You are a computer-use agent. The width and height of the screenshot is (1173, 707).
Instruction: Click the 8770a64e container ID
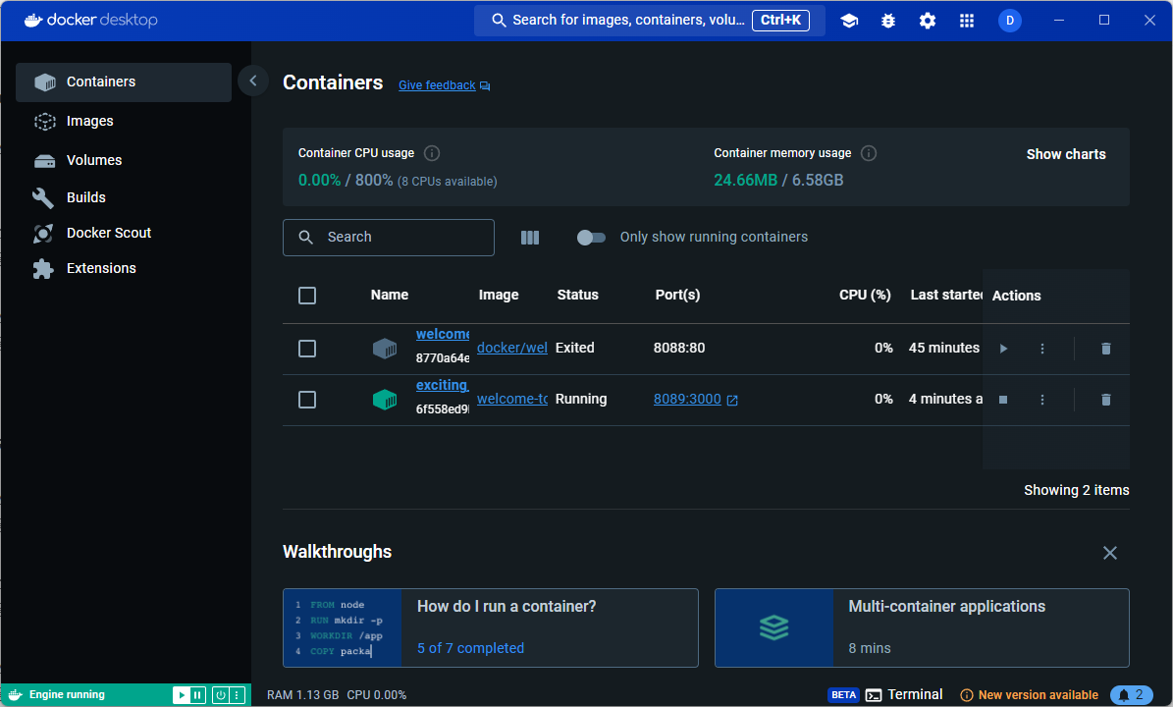tap(442, 358)
